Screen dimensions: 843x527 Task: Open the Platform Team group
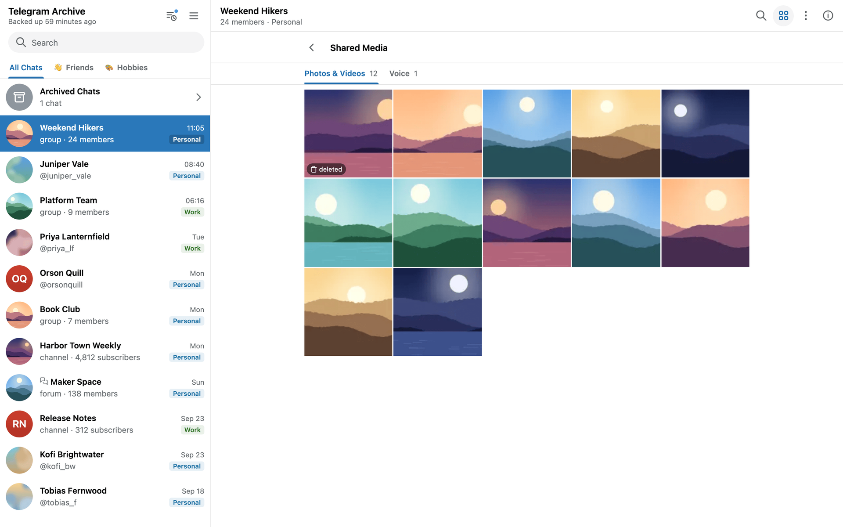(105, 206)
